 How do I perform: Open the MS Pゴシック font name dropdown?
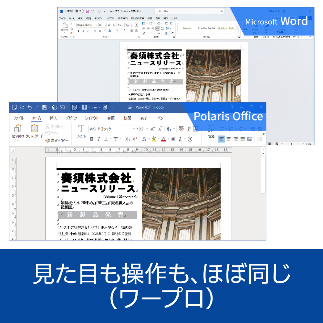click(134, 129)
